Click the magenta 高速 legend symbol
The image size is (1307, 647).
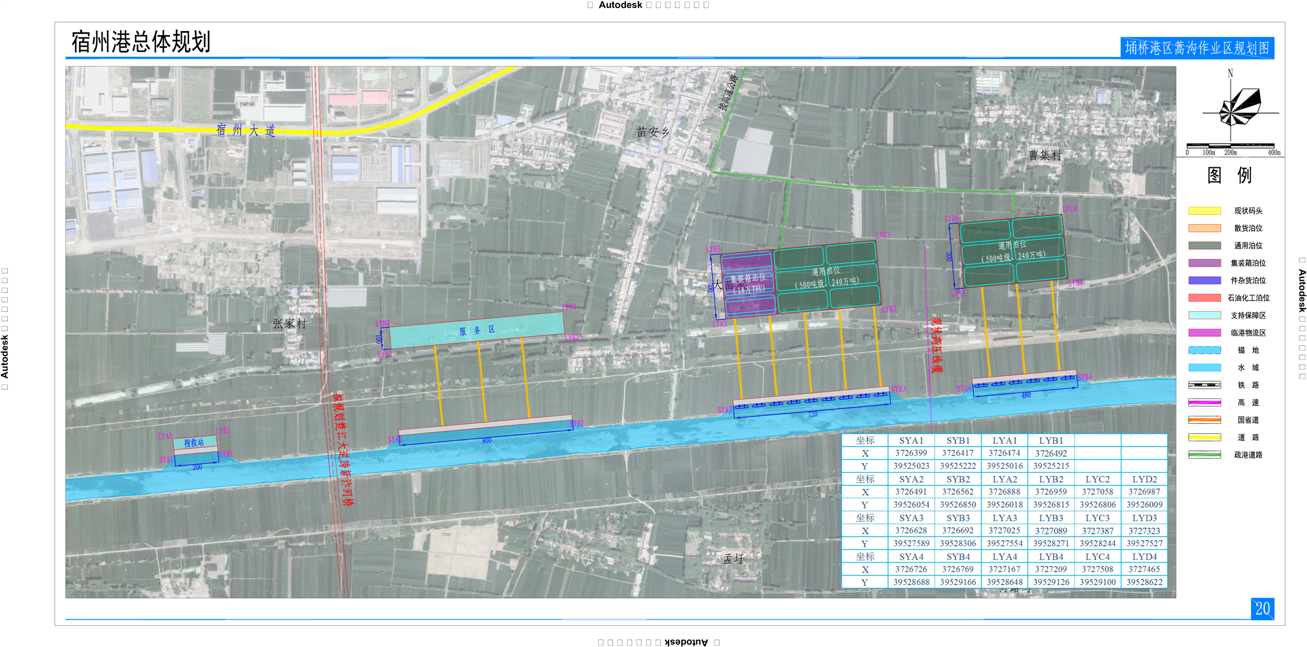click(1204, 403)
